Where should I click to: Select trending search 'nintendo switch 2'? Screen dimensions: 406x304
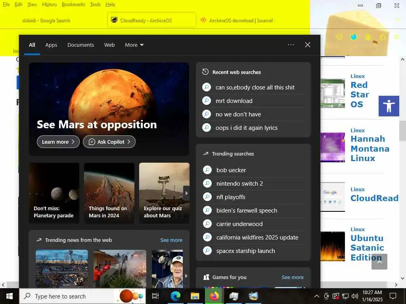click(x=253, y=184)
